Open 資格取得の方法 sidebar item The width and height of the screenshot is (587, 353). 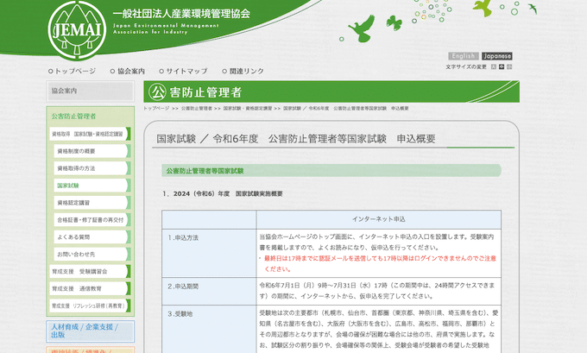point(92,168)
